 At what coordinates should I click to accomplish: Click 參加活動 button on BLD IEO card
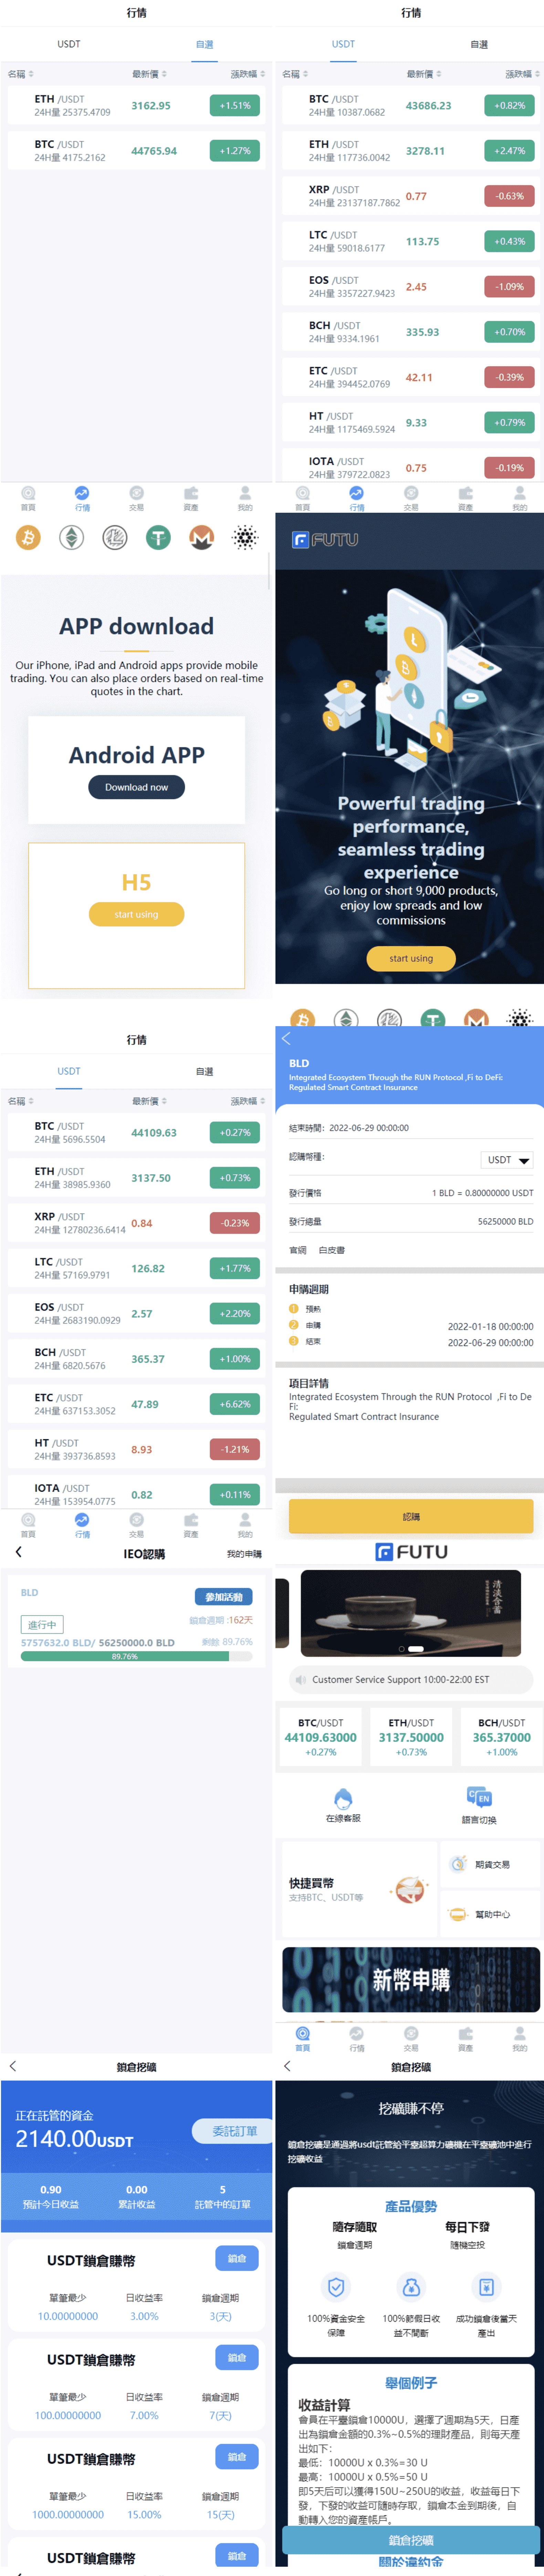pyautogui.click(x=224, y=1597)
